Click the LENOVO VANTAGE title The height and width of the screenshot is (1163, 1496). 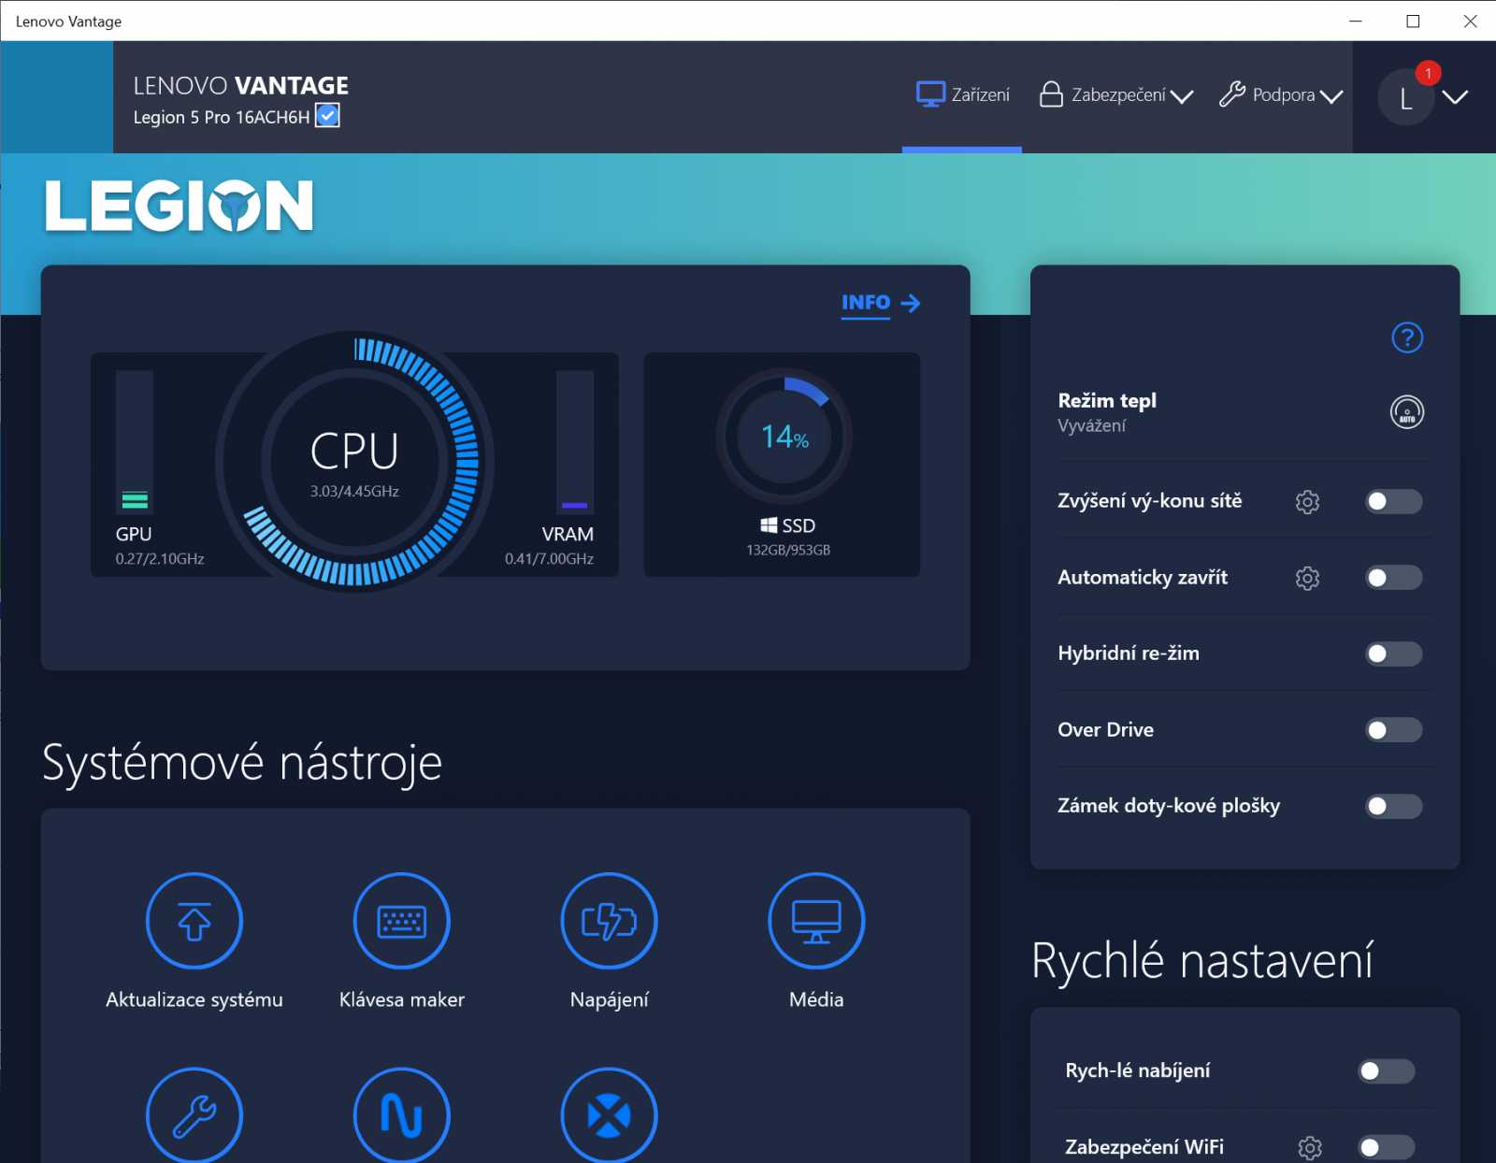point(241,86)
